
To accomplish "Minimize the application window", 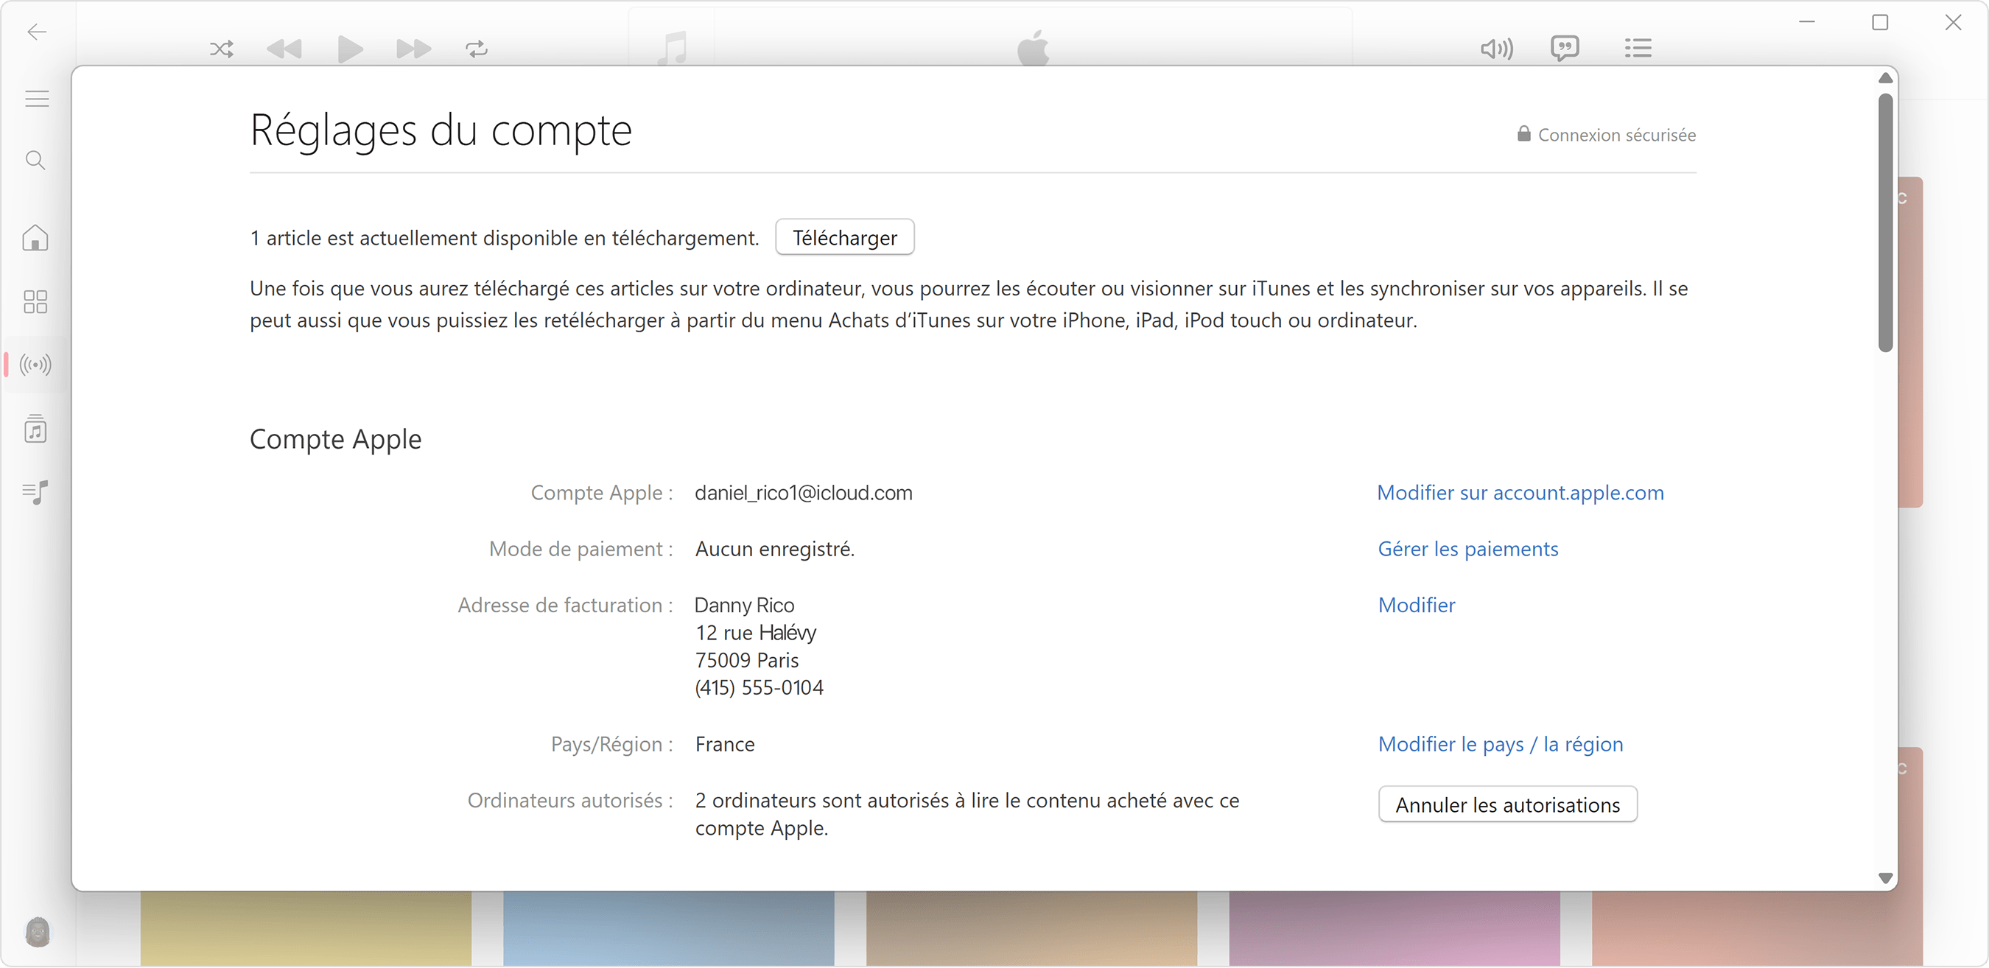I will pyautogui.click(x=1807, y=22).
